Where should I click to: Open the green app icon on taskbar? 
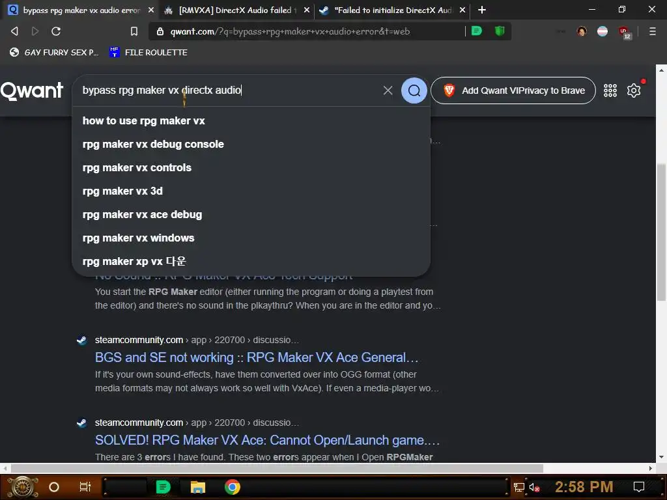click(163, 487)
